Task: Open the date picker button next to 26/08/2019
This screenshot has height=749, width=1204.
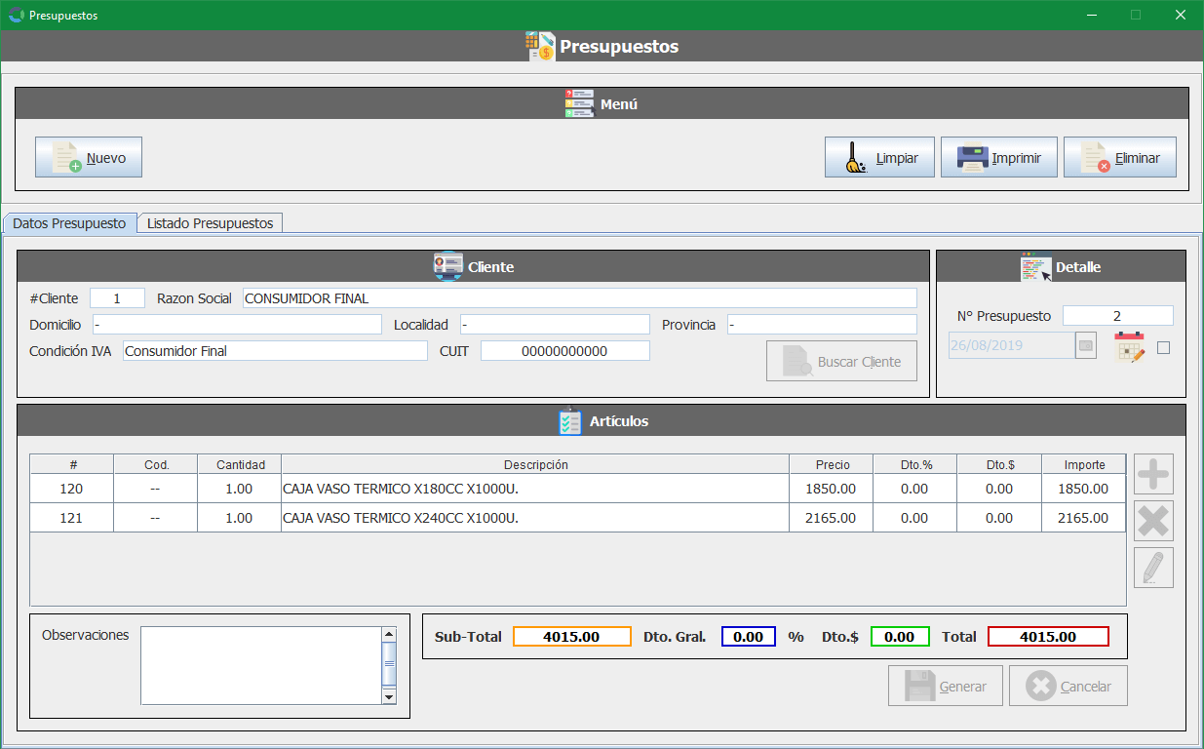Action: pos(1086,345)
